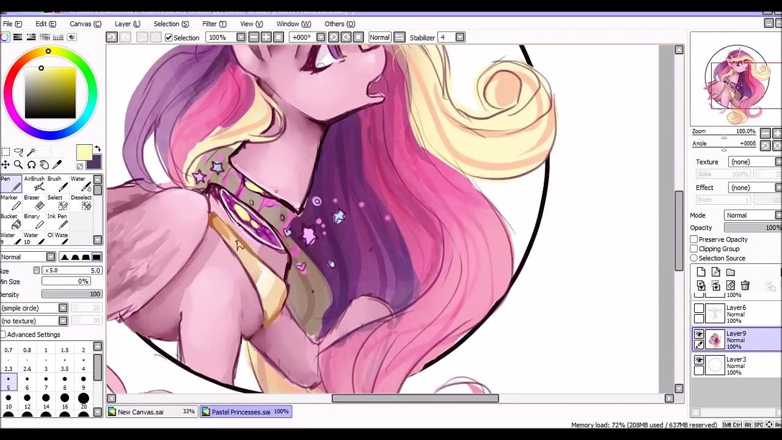Create a new linework layer
The image size is (782, 440).
pyautogui.click(x=716, y=272)
